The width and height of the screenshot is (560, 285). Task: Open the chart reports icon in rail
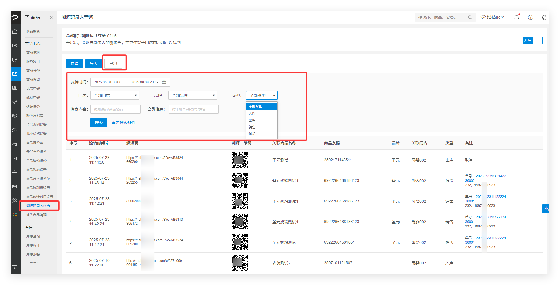click(x=15, y=144)
